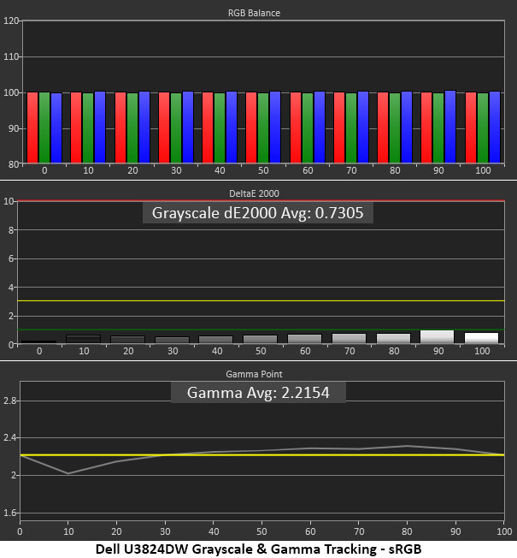Click the Gamma Point chart title
The width and height of the screenshot is (517, 558).
(254, 374)
